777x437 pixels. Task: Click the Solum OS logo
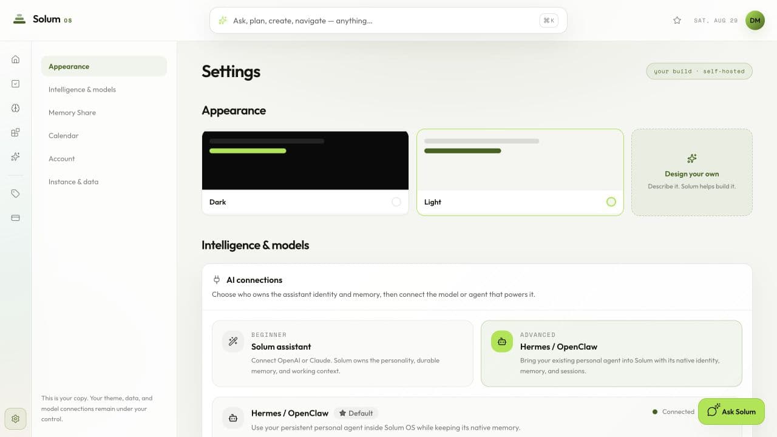pyautogui.click(x=42, y=19)
